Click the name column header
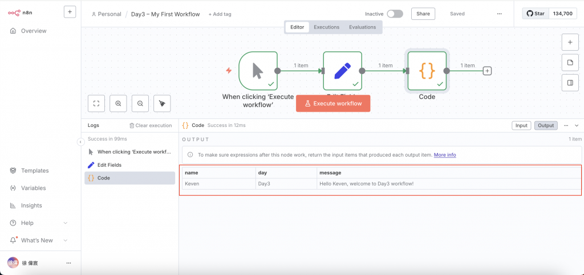 (218, 173)
